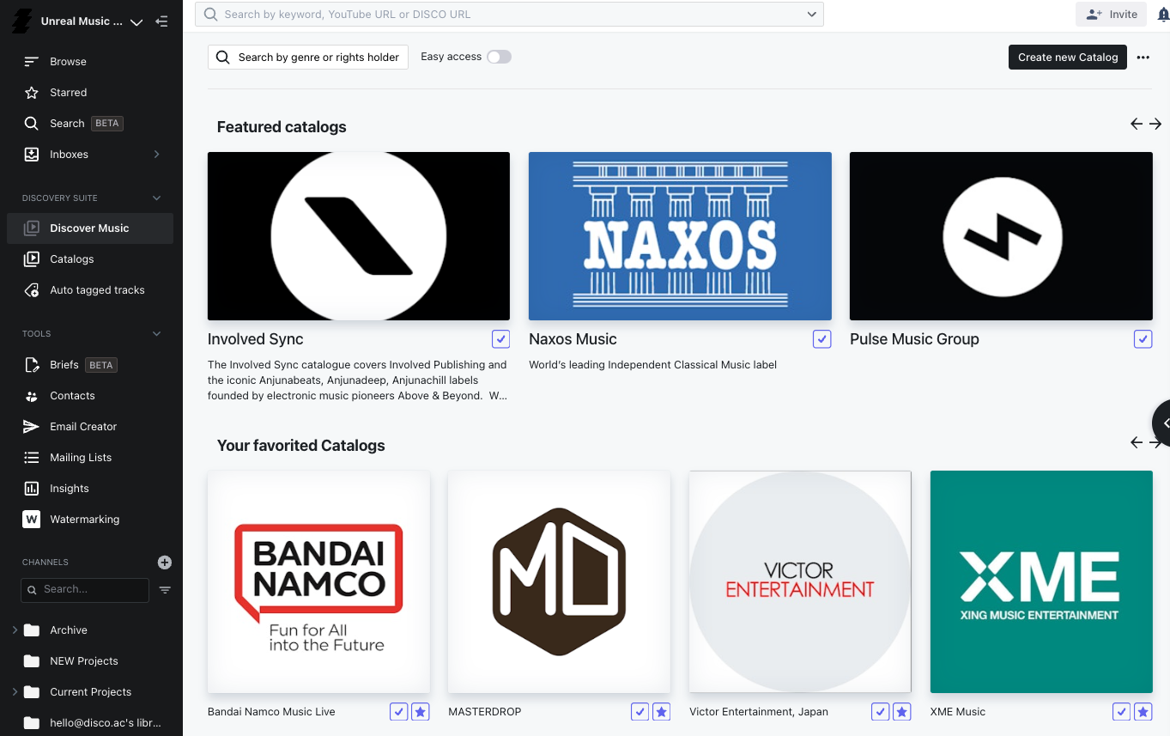1170x736 pixels.
Task: Toggle the Pulse Music Group checkbox
Action: [x=1143, y=339]
